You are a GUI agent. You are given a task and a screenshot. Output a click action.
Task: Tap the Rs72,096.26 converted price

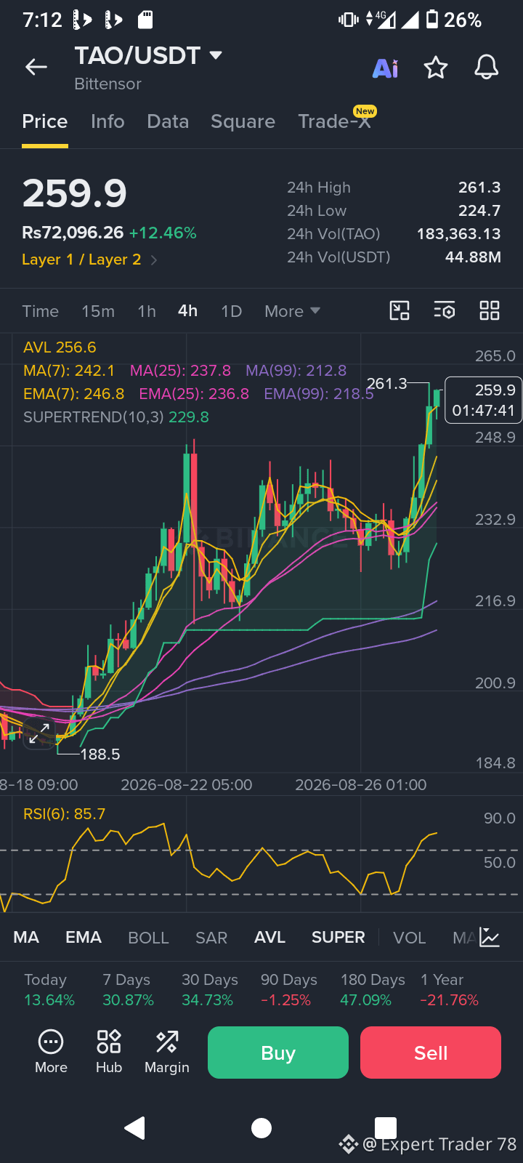click(x=73, y=233)
